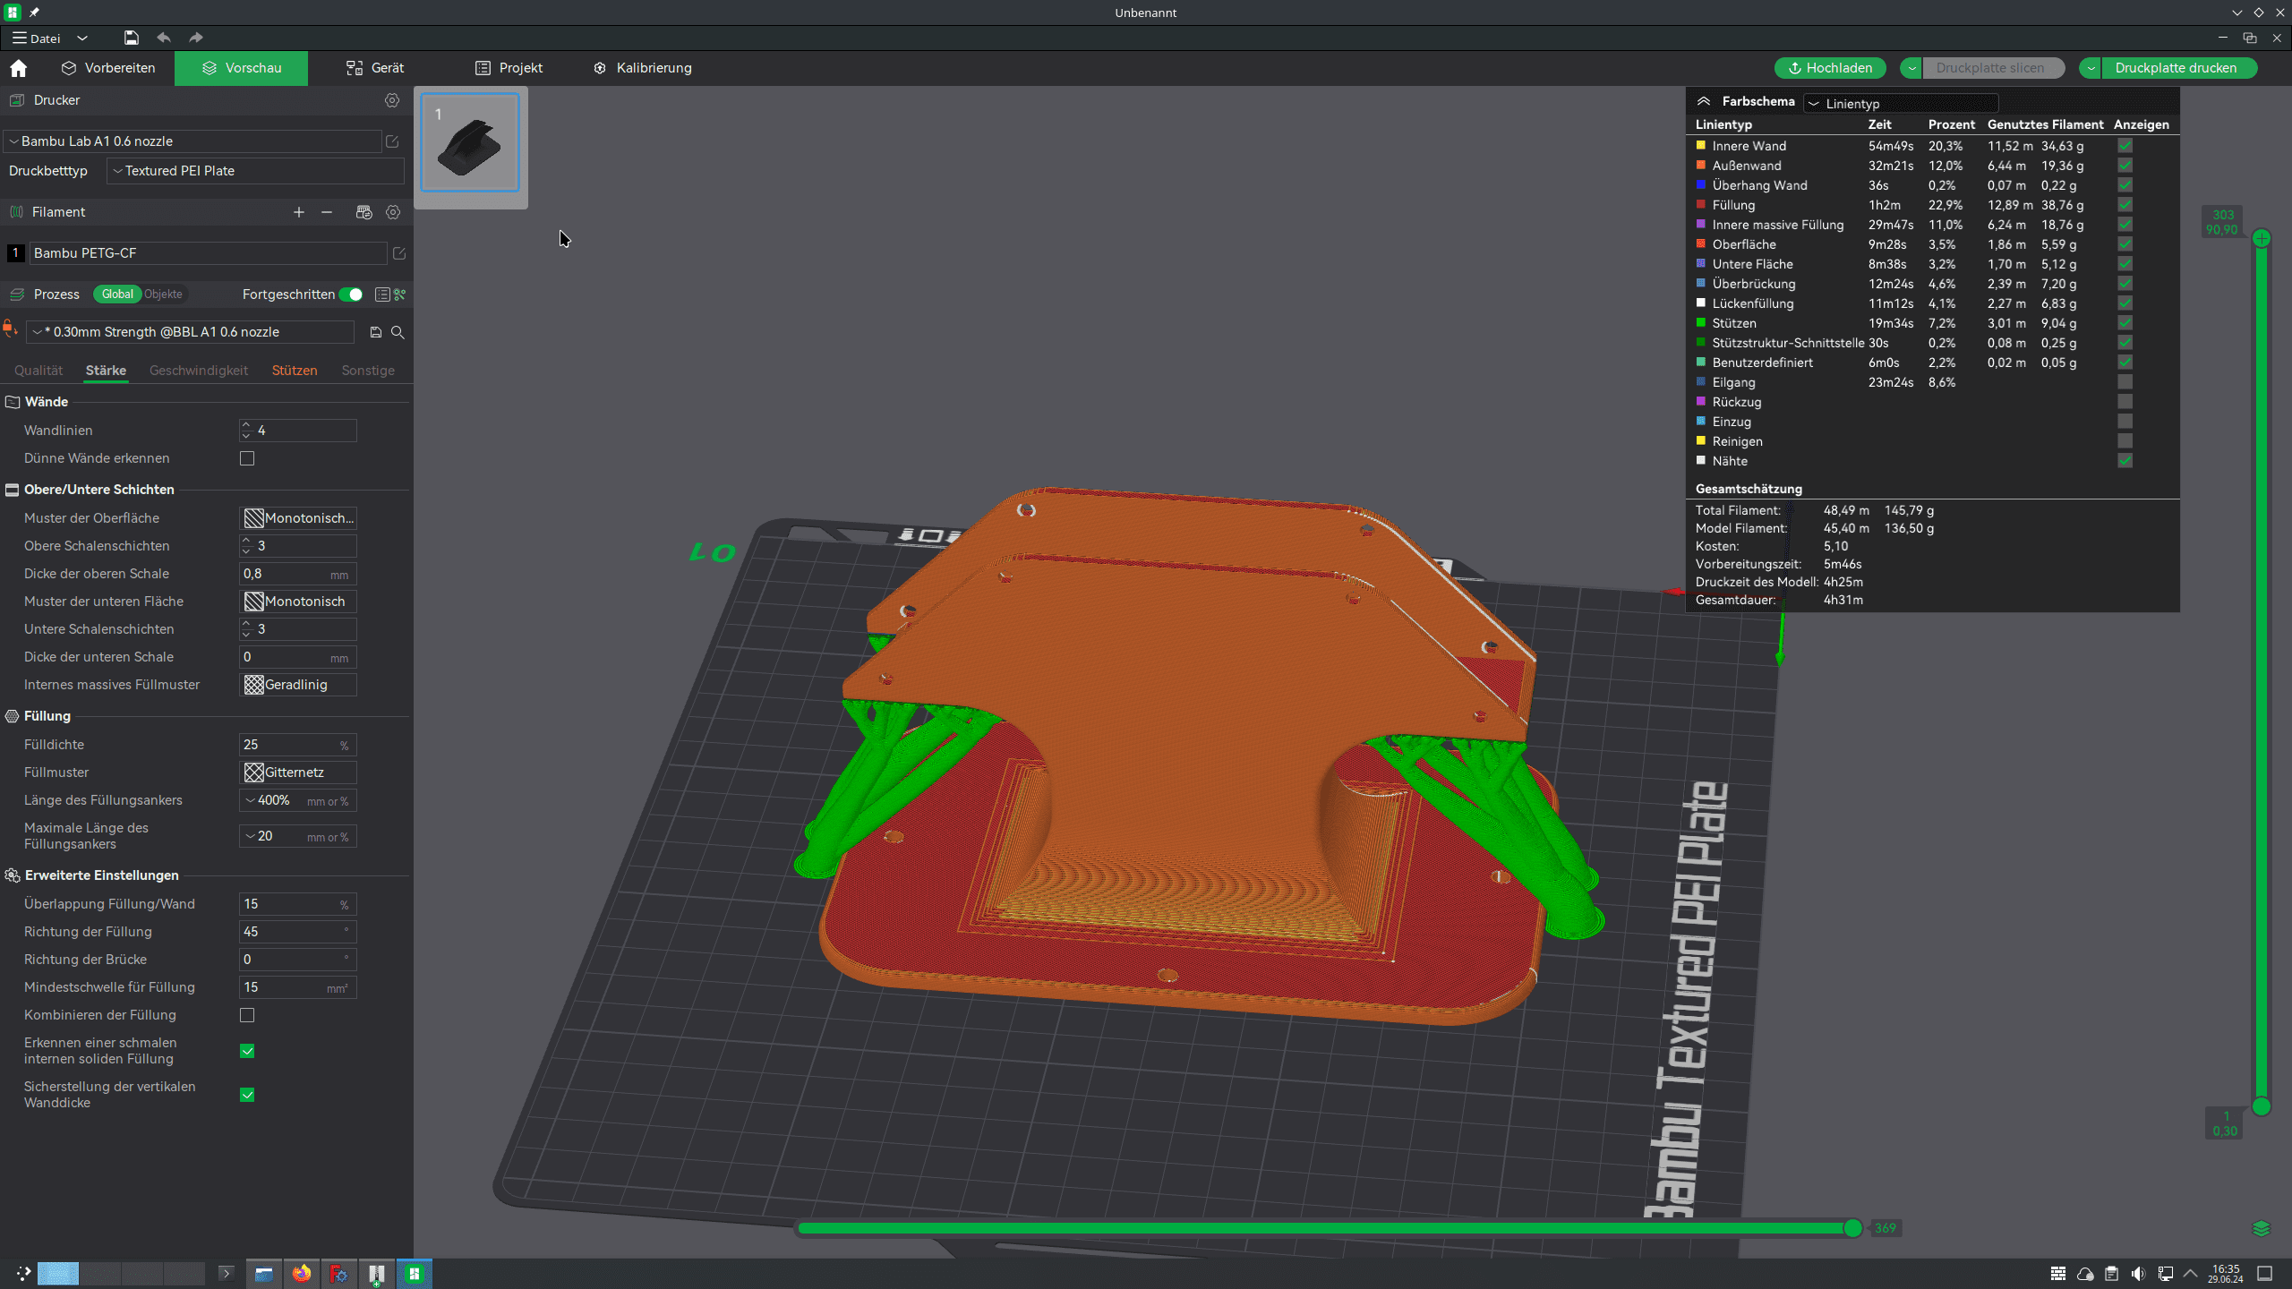This screenshot has width=2292, height=1289.
Task: Click the save file icon
Action: click(x=131, y=38)
